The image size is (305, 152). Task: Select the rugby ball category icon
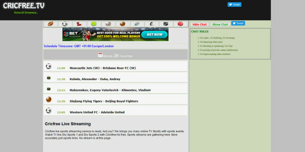pyautogui.click(x=137, y=24)
